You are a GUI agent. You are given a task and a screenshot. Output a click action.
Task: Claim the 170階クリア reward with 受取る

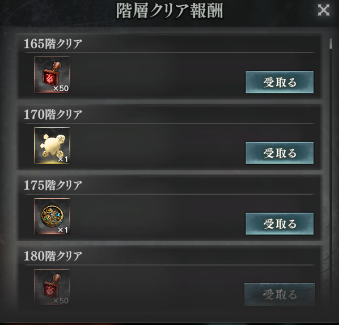(279, 153)
